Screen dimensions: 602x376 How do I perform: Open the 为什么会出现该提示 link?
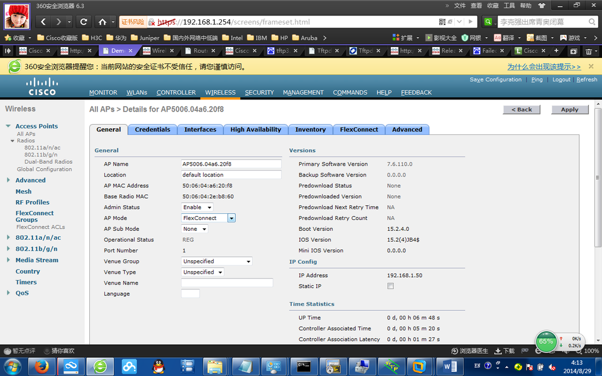pyautogui.click(x=544, y=67)
